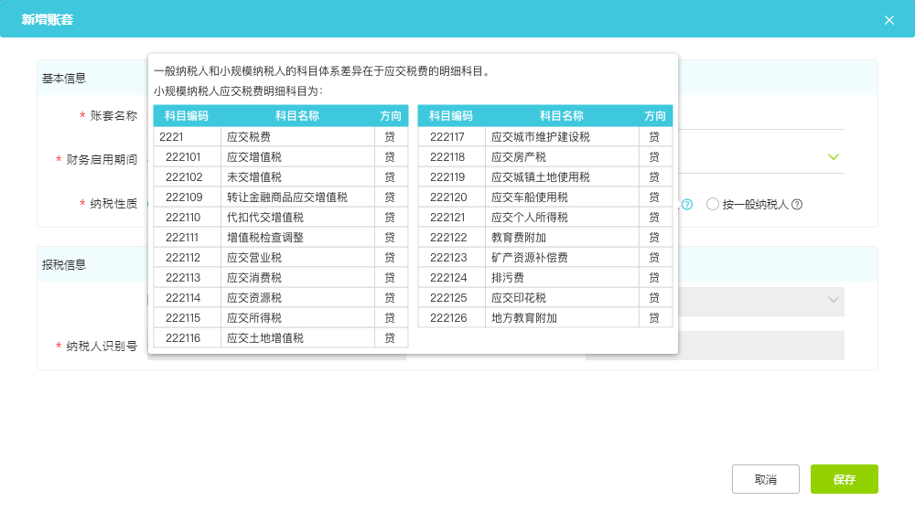Click the blue help icon beside 纳税性质
This screenshot has width=915, height=512.
[x=687, y=204]
